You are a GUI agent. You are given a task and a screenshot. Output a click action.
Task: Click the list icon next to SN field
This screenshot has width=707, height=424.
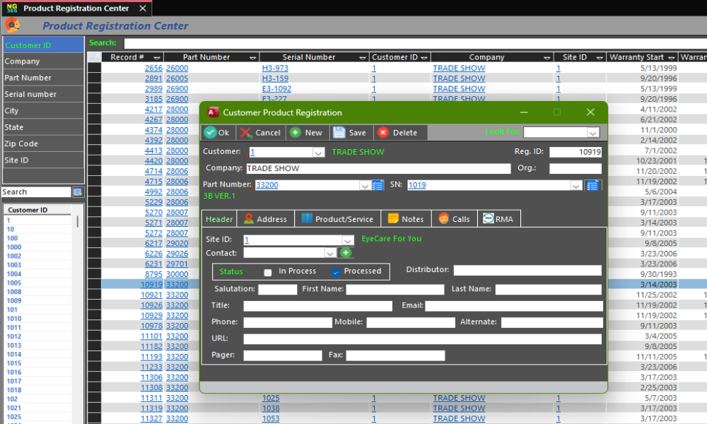tap(593, 185)
